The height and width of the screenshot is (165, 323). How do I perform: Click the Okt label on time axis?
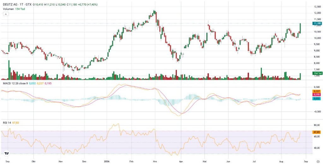point(33,162)
